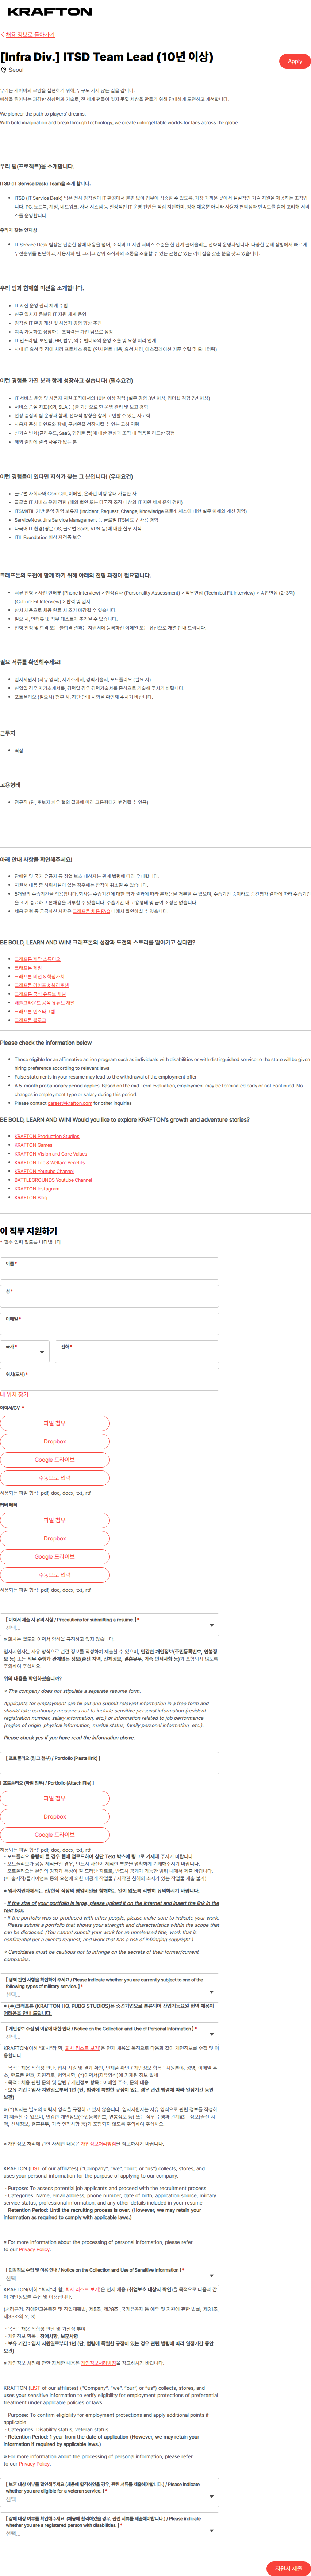The height and width of the screenshot is (2576, 311).
Task: Click Google 드라이브 under 커버 레터
Action: 55,1557
